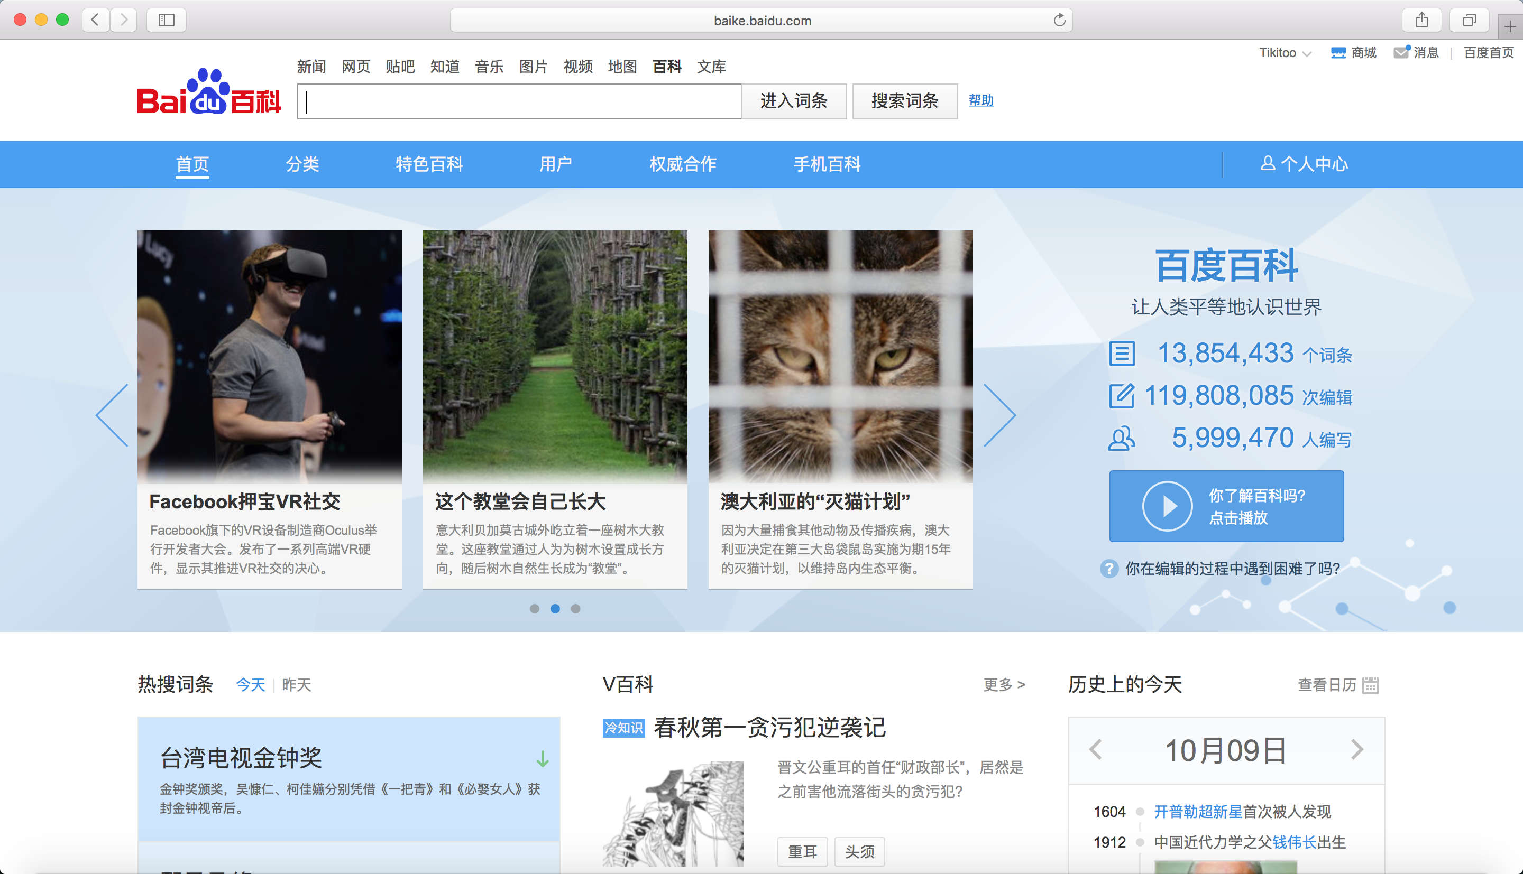Open the 开普勒超新星 link
The height and width of the screenshot is (874, 1523).
click(x=1197, y=812)
